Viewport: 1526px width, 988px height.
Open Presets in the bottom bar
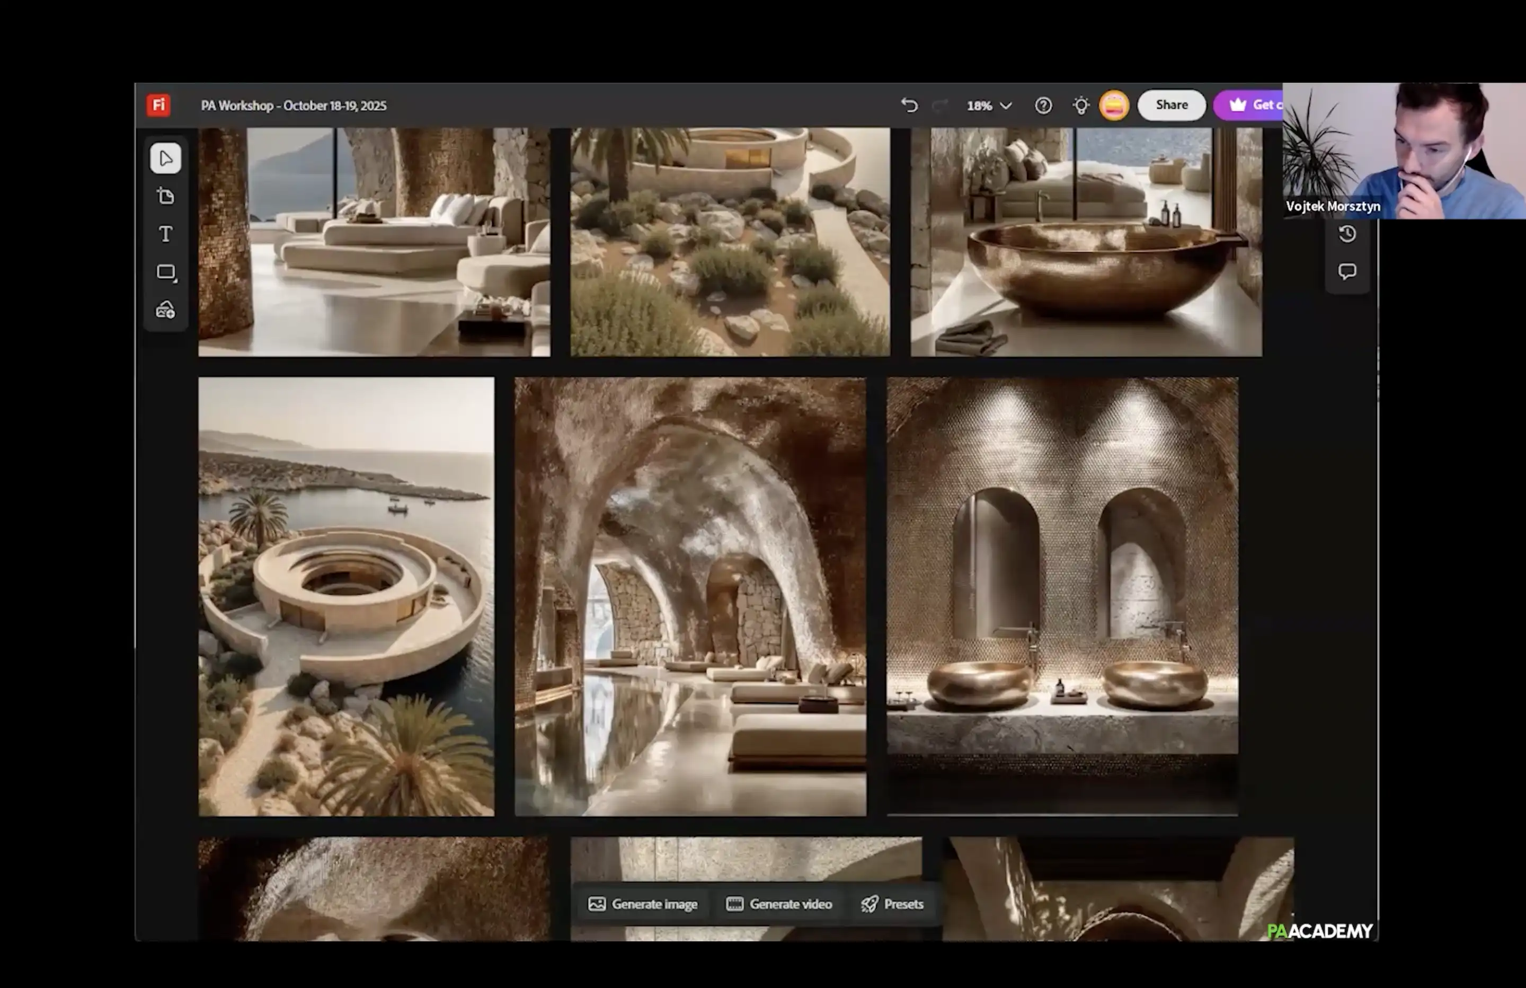click(x=892, y=904)
